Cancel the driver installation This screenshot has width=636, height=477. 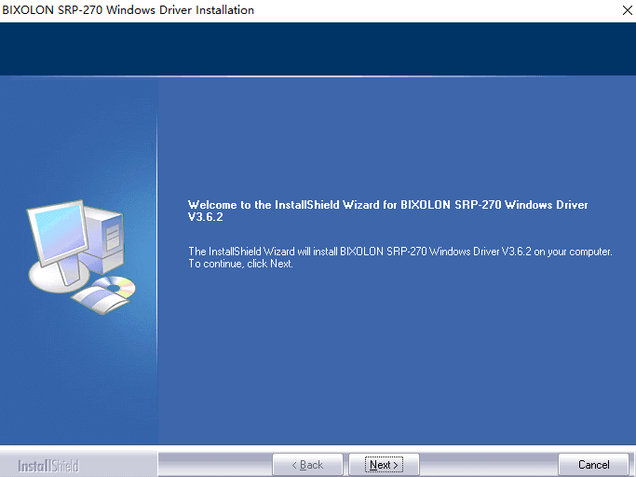(593, 464)
